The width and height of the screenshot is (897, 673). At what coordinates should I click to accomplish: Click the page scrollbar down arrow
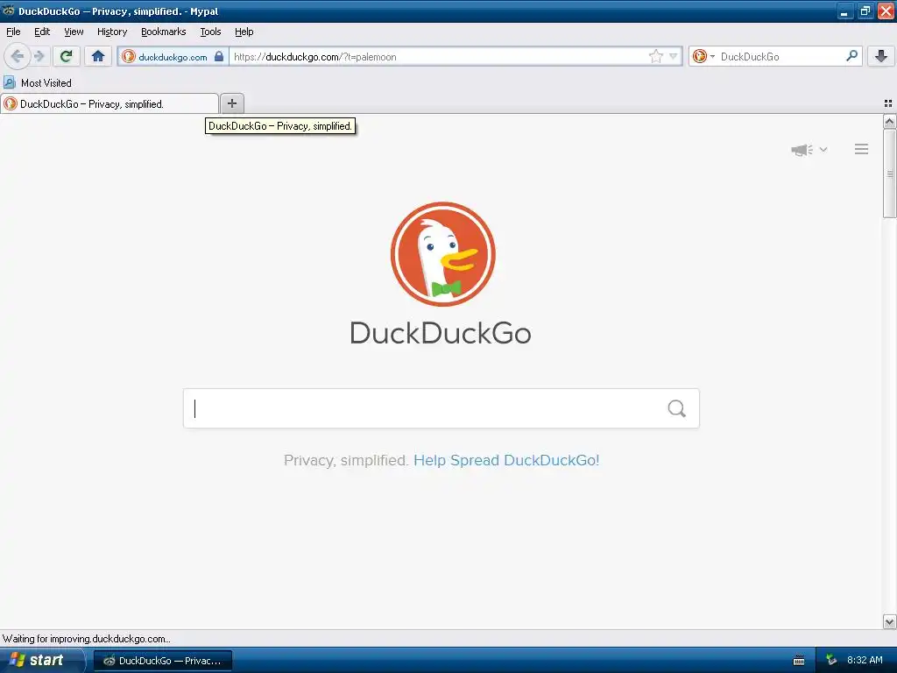889,621
